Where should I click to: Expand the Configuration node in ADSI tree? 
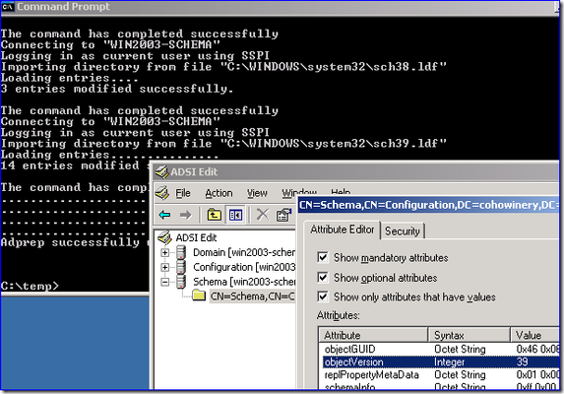pos(164,267)
